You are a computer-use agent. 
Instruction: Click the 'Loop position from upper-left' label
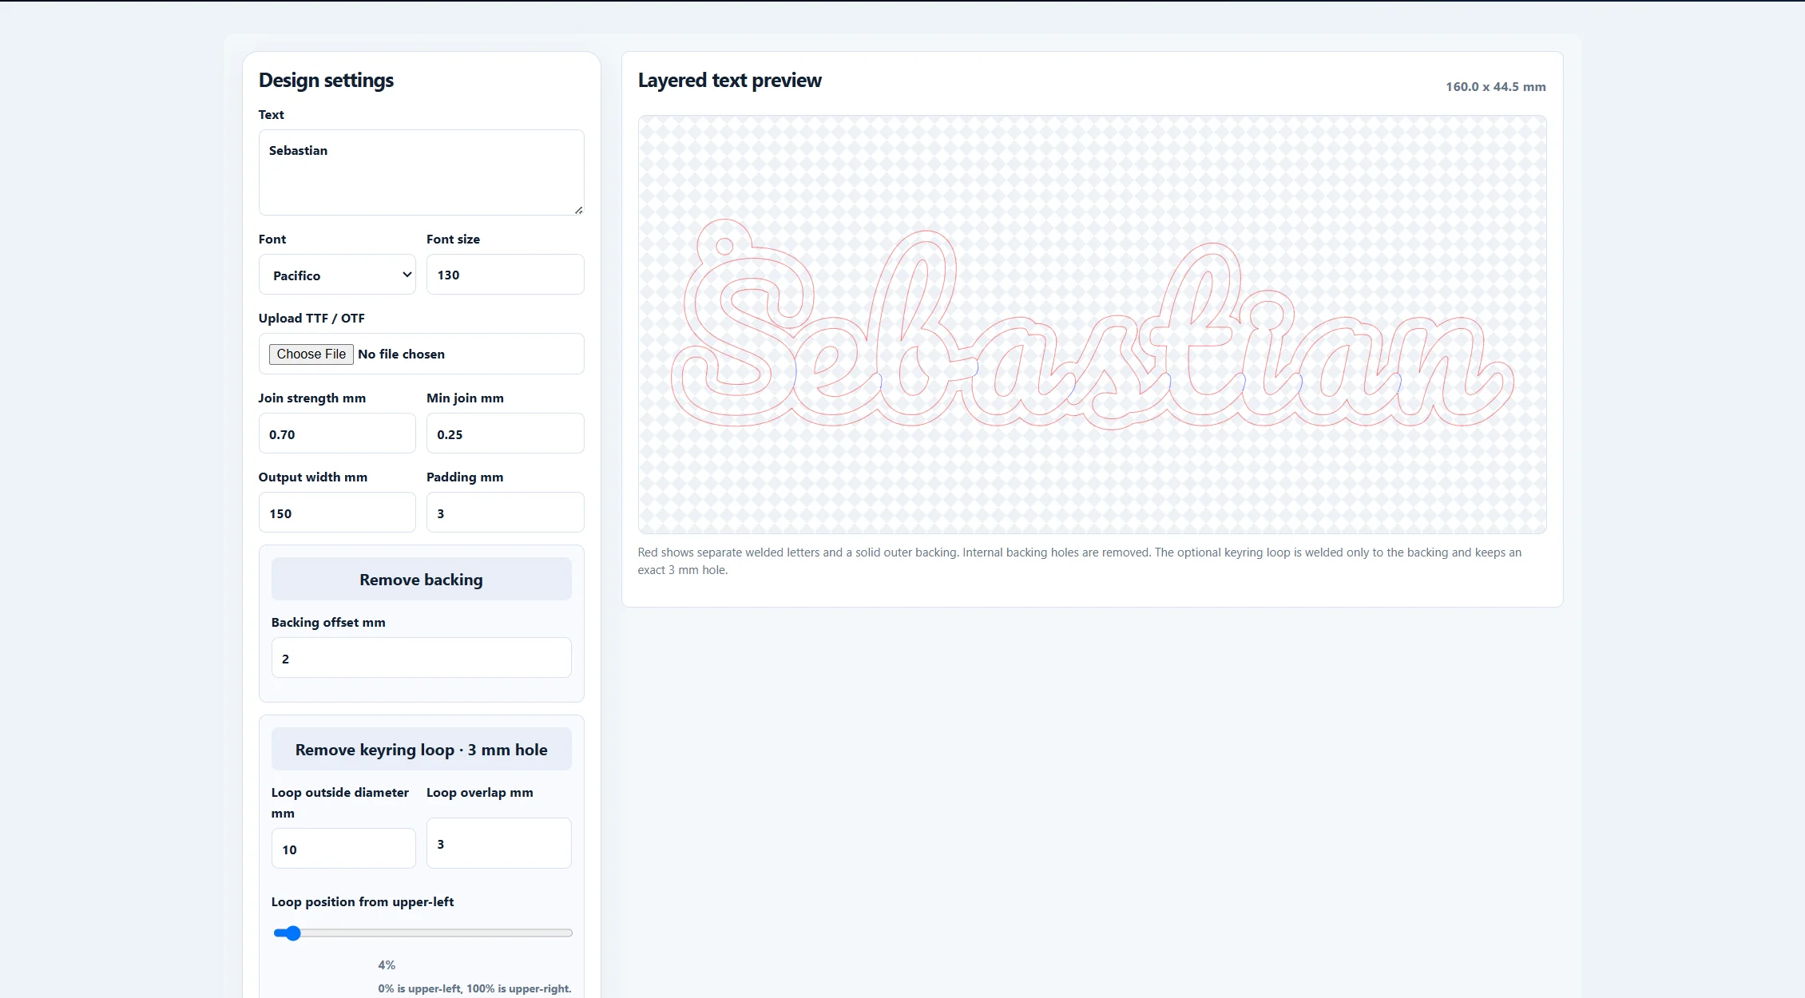[x=363, y=902]
